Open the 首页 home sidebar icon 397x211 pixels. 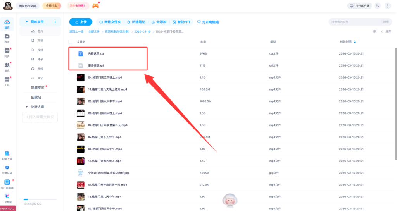click(x=7, y=22)
